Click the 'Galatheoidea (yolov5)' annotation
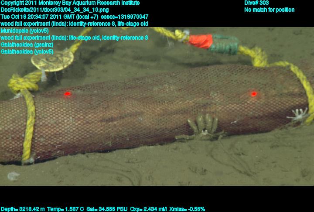Viewport: 314px width, 212px height. pos(27,52)
